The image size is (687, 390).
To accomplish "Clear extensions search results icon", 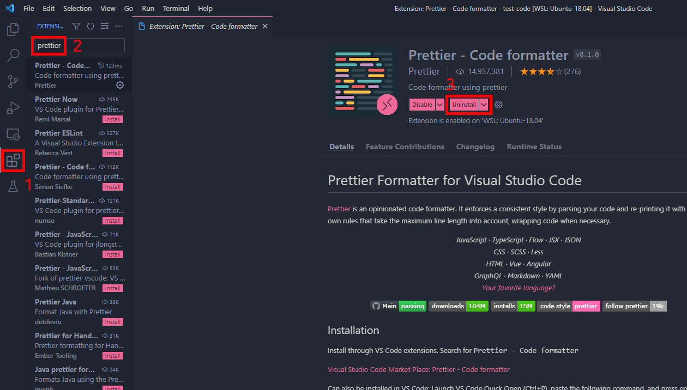I will [x=105, y=26].
